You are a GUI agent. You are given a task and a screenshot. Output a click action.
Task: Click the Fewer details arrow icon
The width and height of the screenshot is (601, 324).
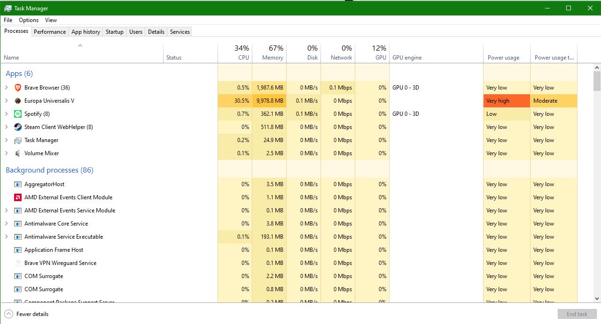point(8,314)
